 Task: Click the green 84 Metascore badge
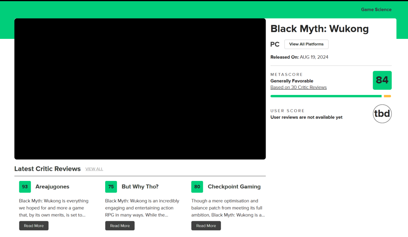tap(382, 80)
